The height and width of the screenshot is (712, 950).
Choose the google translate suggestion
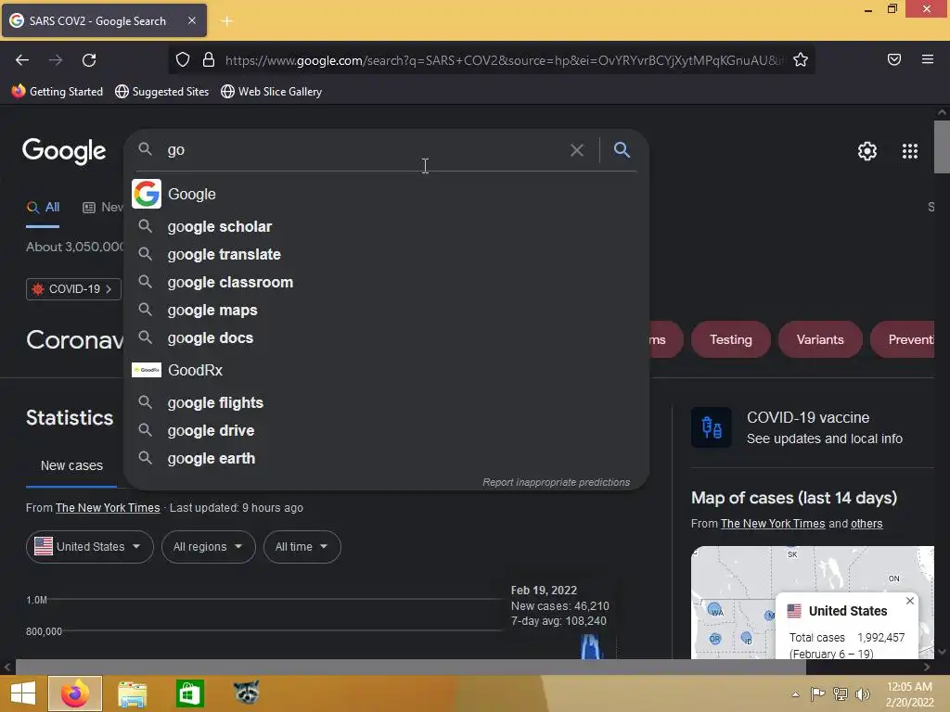tap(386, 254)
